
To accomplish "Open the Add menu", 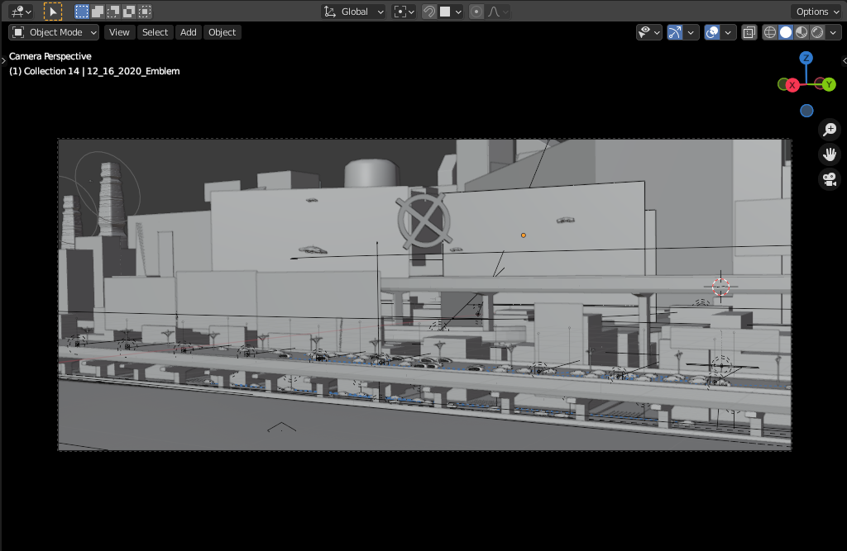I will 189,32.
